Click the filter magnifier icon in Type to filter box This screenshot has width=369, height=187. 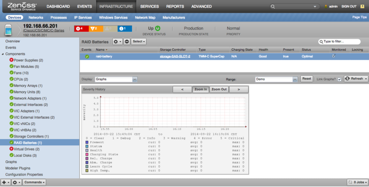click(x=321, y=42)
